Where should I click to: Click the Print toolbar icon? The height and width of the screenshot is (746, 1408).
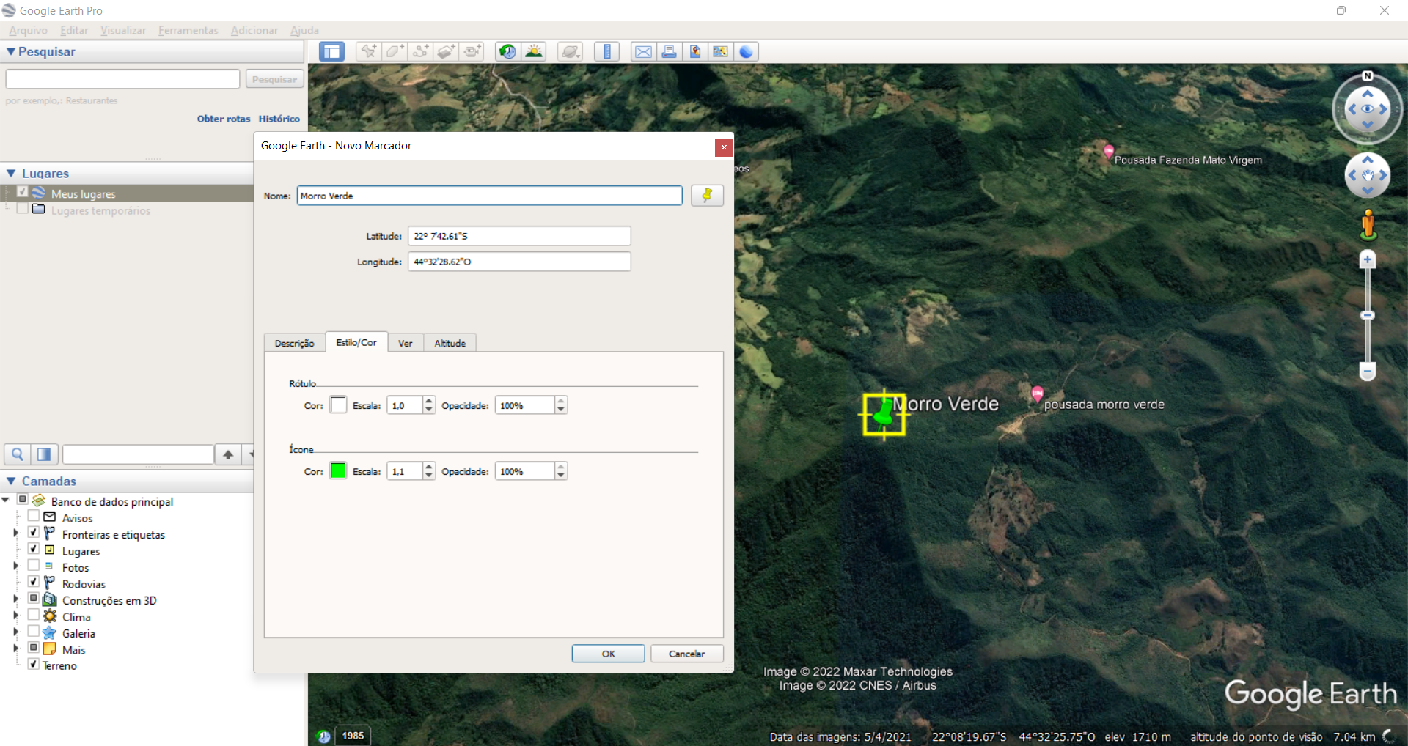(669, 51)
